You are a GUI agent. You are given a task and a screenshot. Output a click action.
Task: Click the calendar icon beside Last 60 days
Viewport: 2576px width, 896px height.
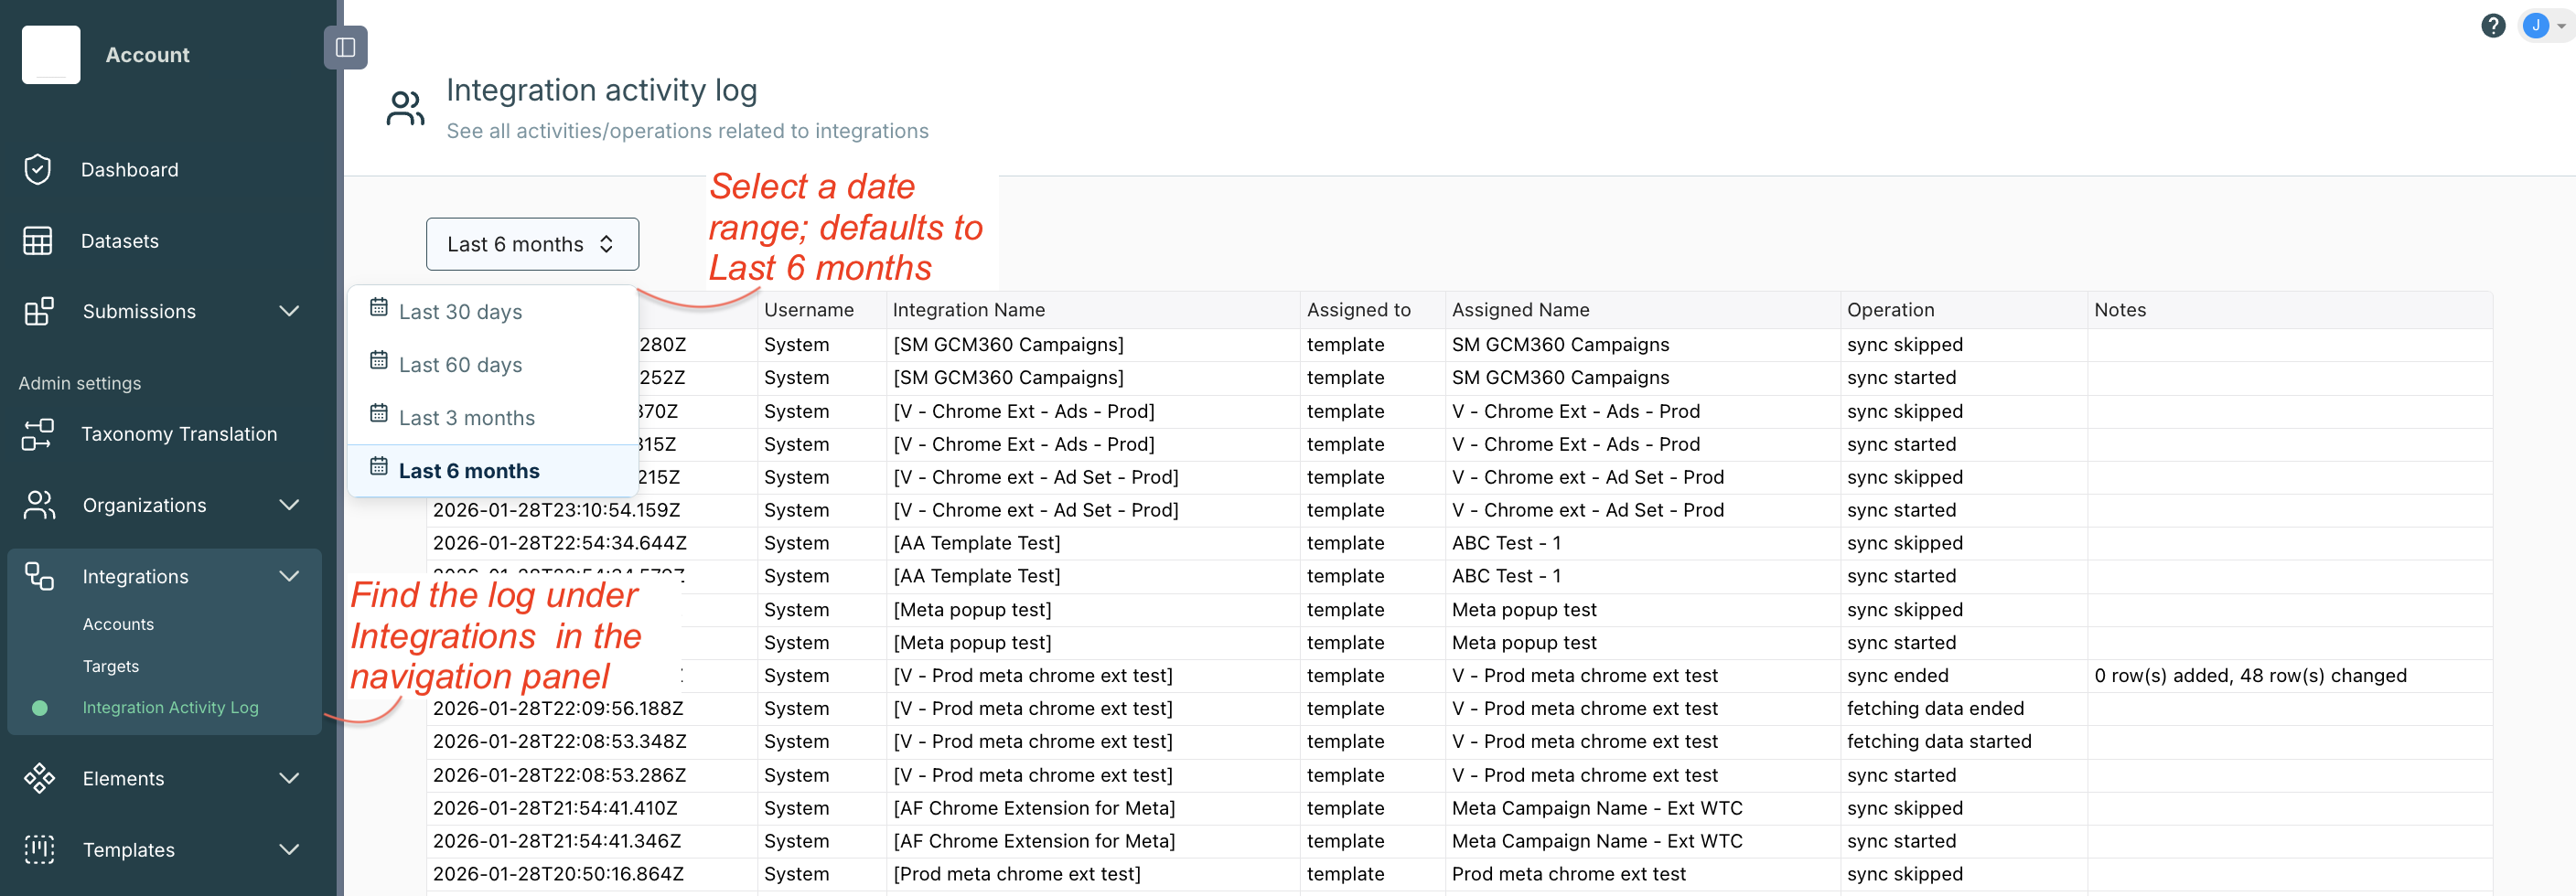pos(379,360)
